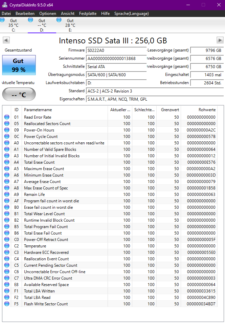This screenshot has height=324, width=225.
Task: Click the status icon for Read Error Rate
Action: click(7, 117)
